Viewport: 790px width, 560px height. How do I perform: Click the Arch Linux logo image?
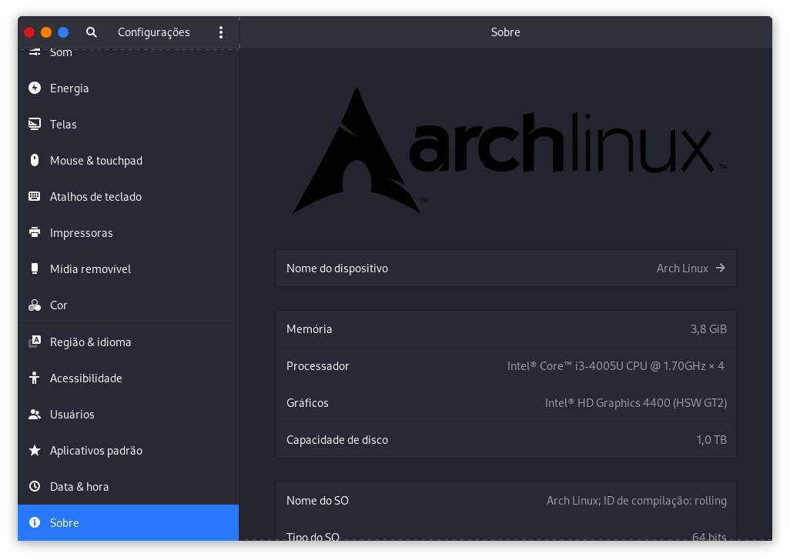point(510,149)
